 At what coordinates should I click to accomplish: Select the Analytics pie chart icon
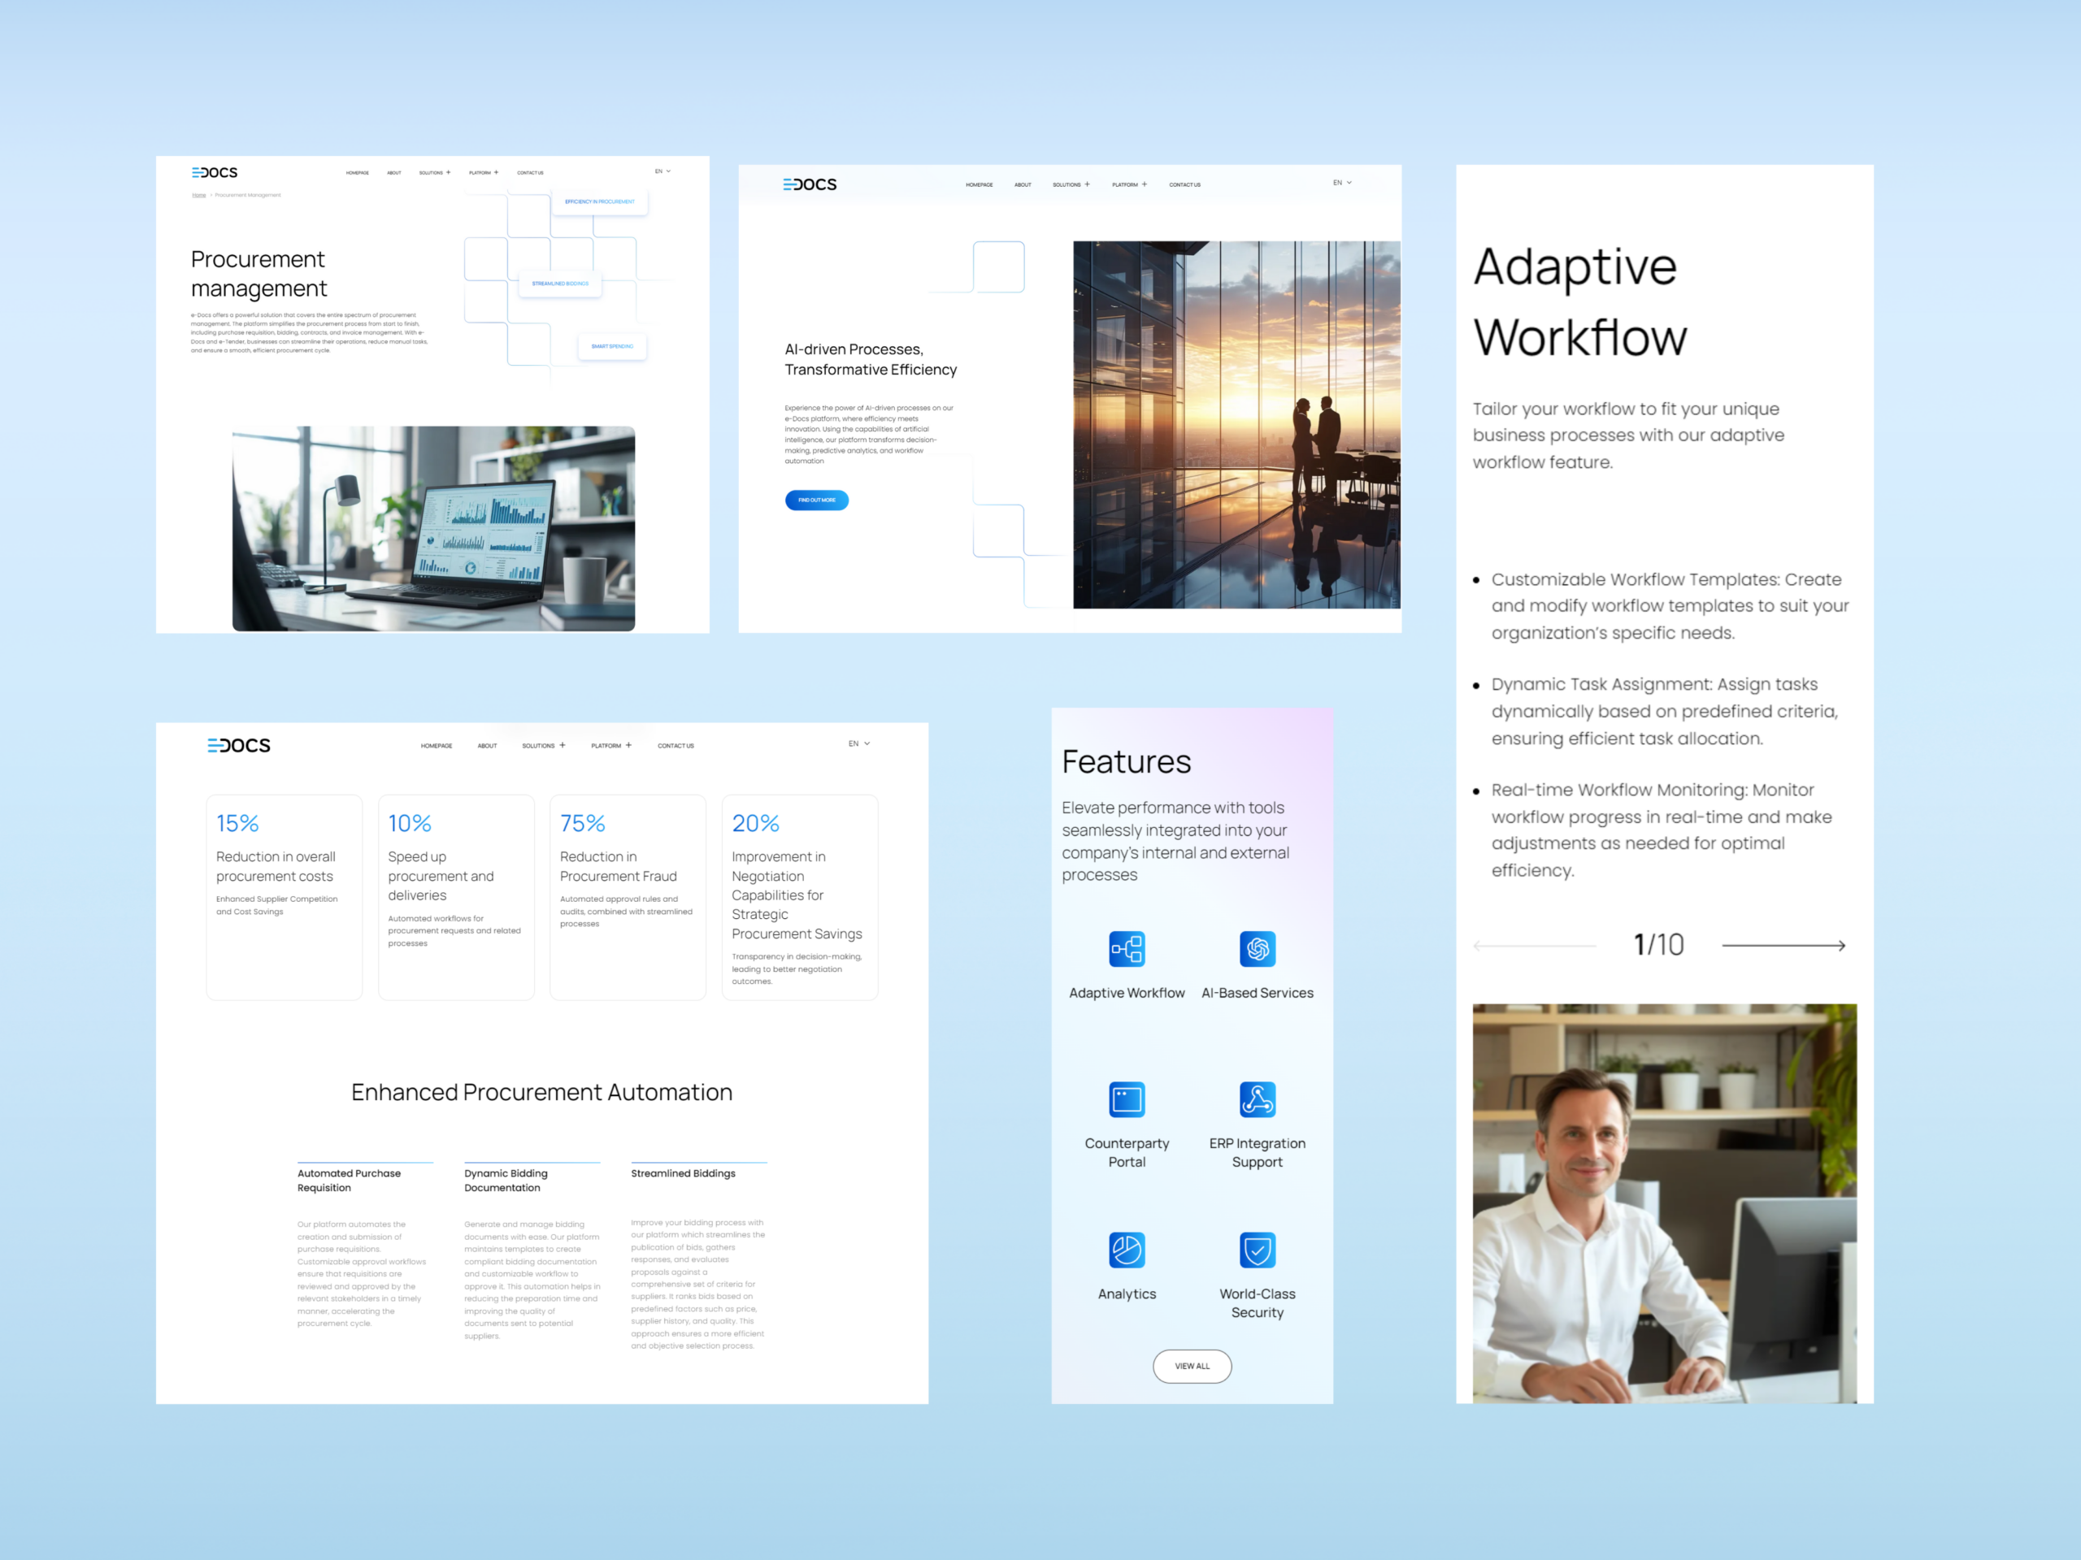[x=1126, y=1250]
